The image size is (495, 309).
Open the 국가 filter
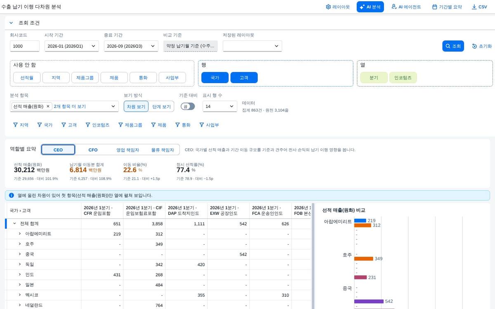point(45,125)
